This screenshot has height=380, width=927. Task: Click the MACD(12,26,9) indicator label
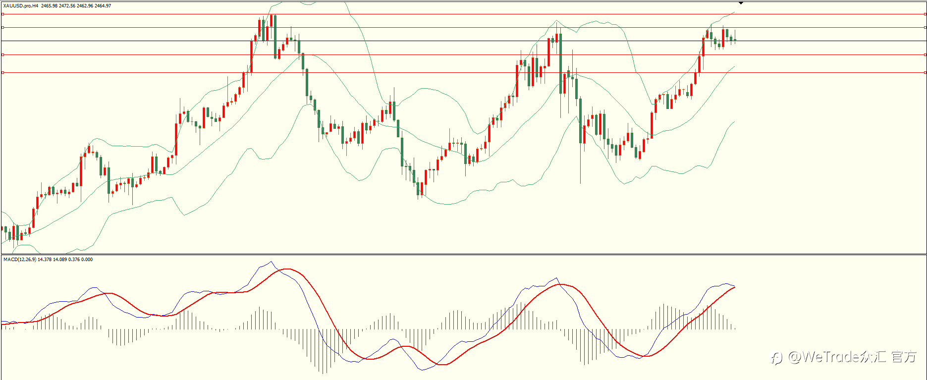click(x=20, y=259)
